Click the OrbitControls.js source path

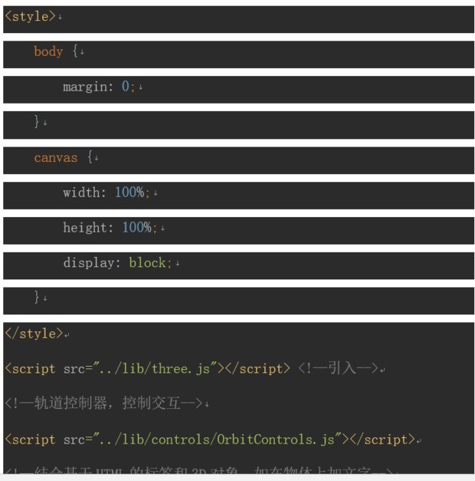click(x=218, y=440)
